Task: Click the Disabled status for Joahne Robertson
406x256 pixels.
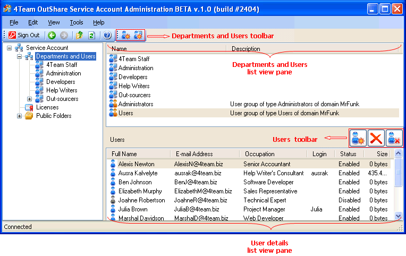Action: tap(350, 200)
